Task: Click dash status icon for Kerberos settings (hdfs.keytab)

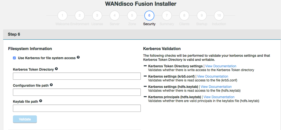Action: pos(145,86)
